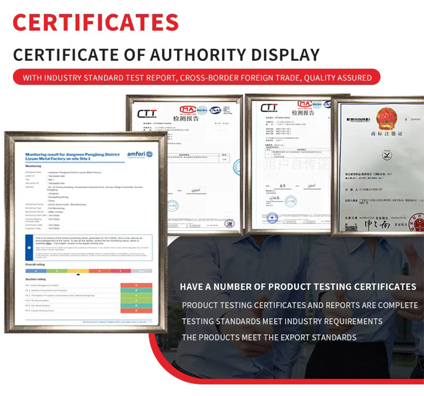Click the QR code on the trademark certificate
Image resolution: width=424 pixels, height=396 pixels.
tap(351, 228)
